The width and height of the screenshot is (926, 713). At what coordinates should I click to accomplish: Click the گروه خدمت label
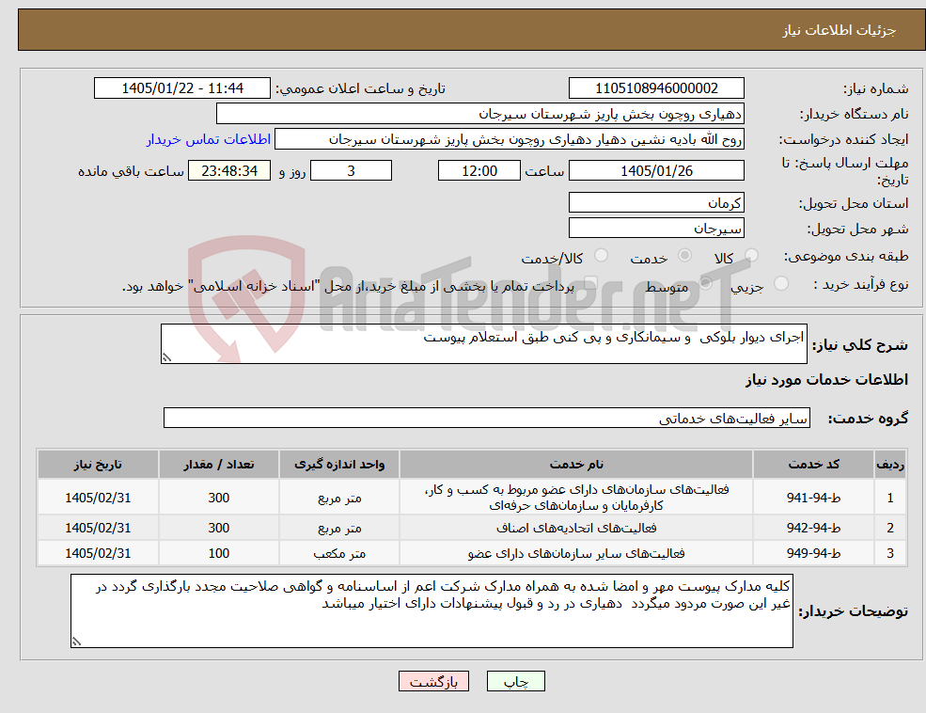868,419
